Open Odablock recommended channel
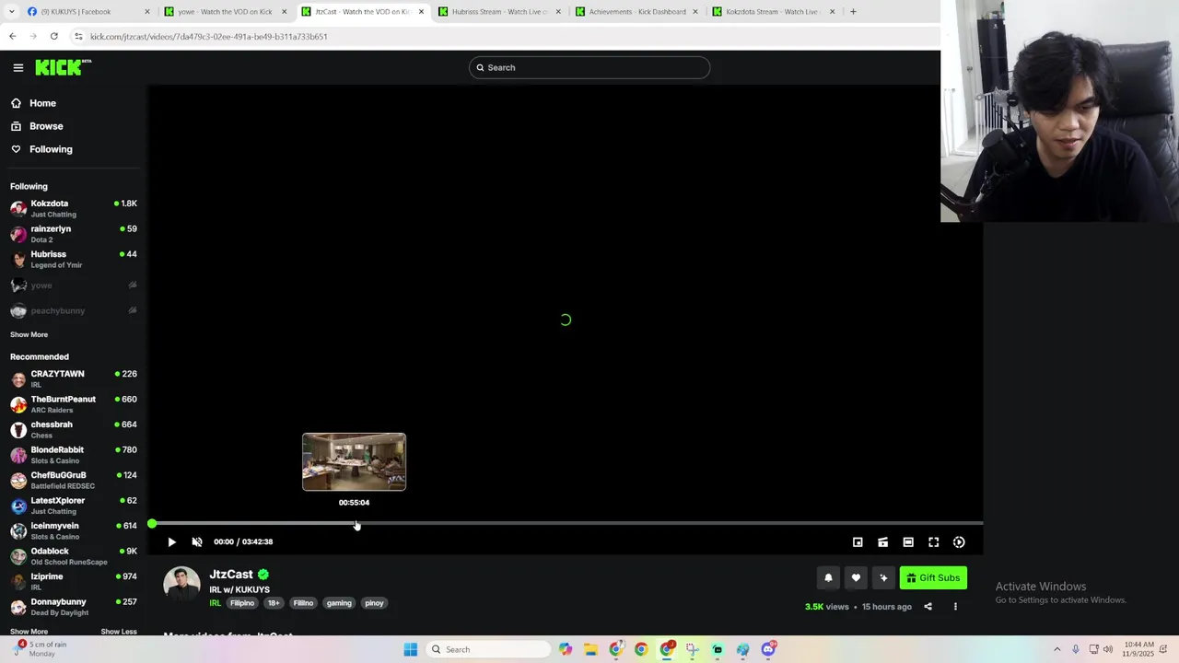Screen dimensions: 1179x663 click(x=74, y=556)
